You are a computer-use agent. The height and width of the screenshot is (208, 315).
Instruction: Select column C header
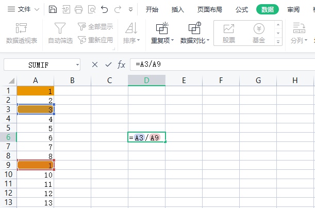[x=109, y=81]
